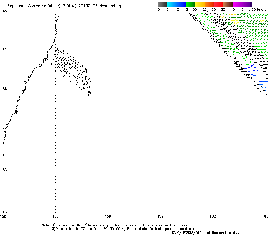Click the longitude label 162
This screenshot has width=268, height=235.
click(x=213, y=217)
